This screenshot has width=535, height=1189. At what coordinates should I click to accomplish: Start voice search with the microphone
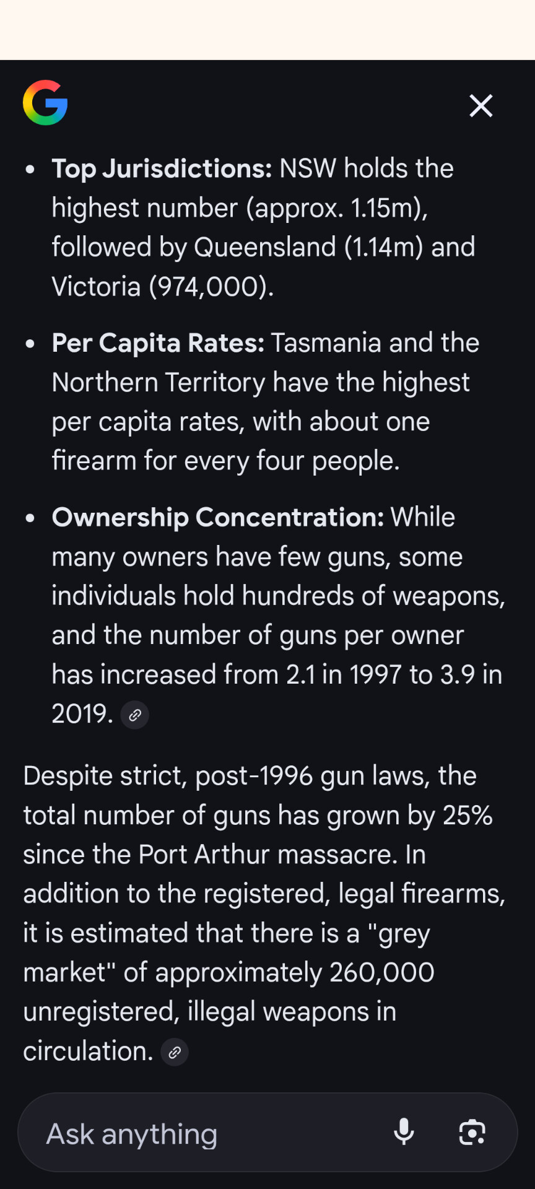(x=404, y=1132)
